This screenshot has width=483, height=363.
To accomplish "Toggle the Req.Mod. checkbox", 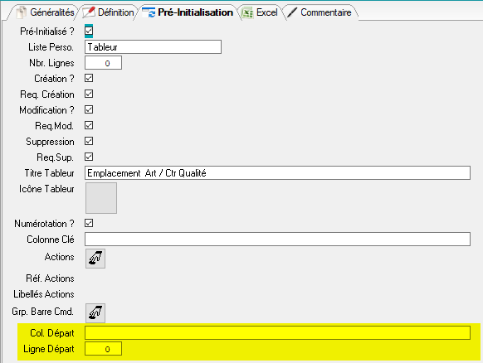I will (x=89, y=125).
